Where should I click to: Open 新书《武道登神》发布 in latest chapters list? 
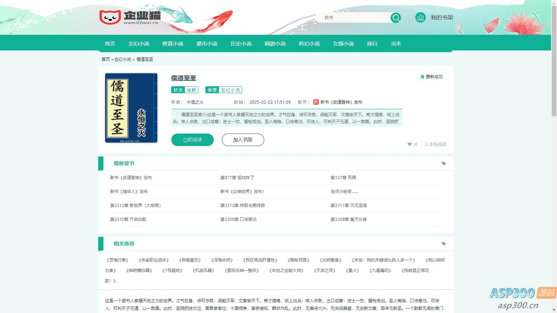click(x=131, y=178)
